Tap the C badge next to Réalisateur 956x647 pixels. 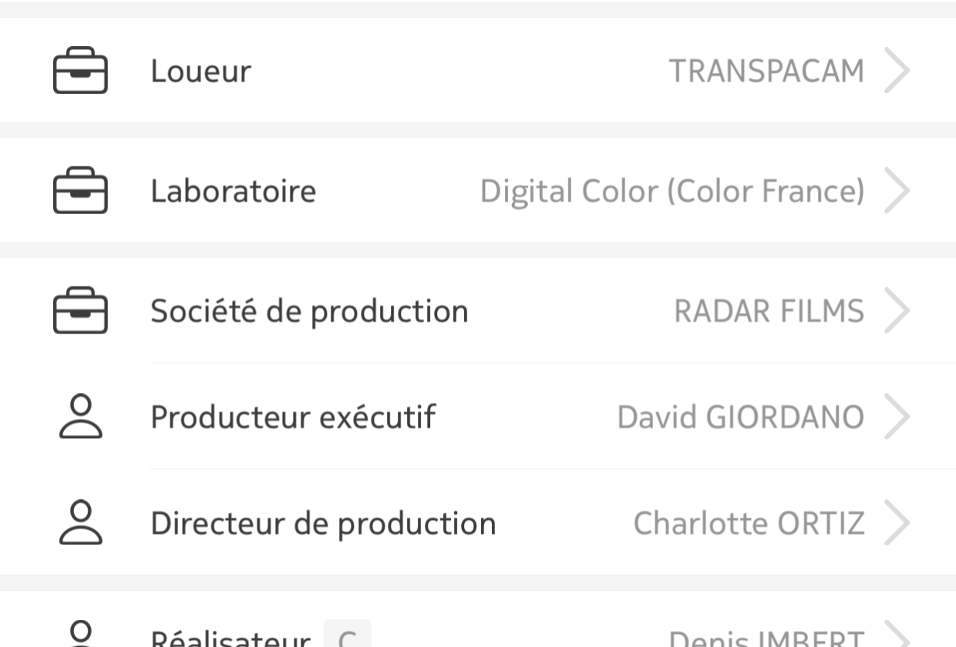click(347, 634)
